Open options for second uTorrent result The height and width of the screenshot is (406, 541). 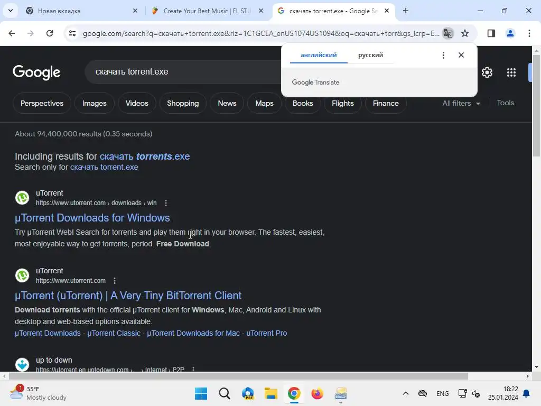[115, 281]
